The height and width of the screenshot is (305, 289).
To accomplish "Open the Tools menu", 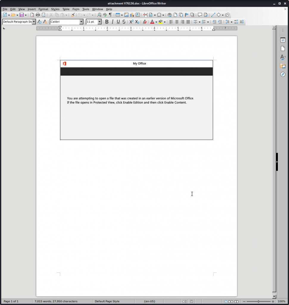I will click(x=85, y=9).
